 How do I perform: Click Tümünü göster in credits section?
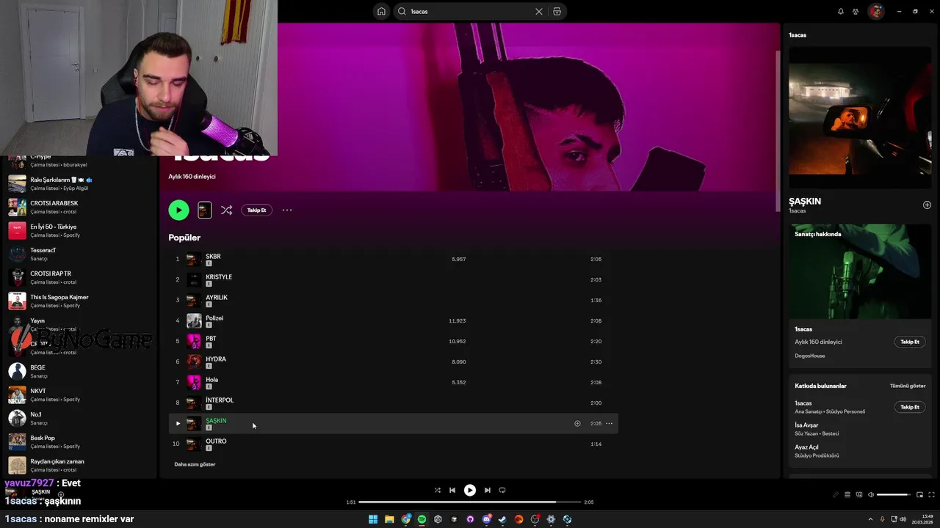pyautogui.click(x=908, y=386)
